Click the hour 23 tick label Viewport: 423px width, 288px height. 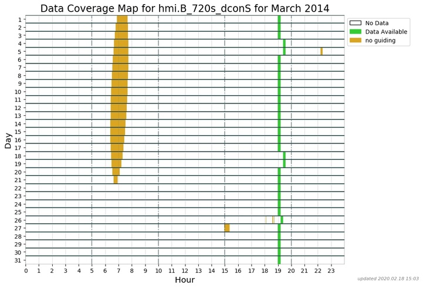pyautogui.click(x=331, y=270)
